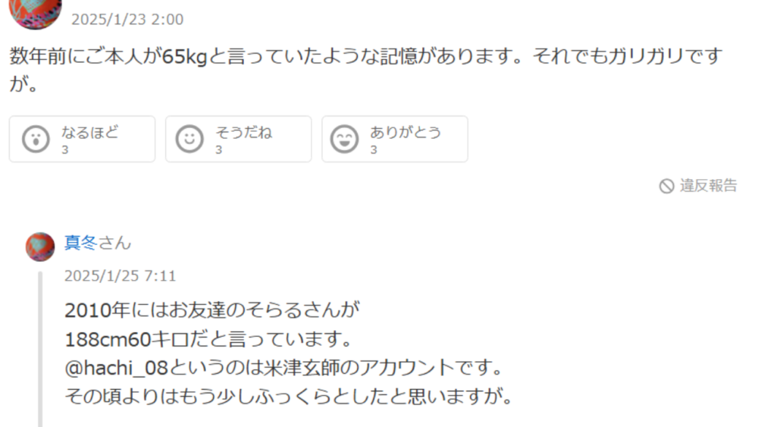Toggle the そうだね reaction label
Image resolution: width=758 pixels, height=427 pixels.
(243, 132)
